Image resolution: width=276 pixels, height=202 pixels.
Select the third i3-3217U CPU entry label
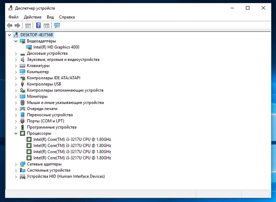(x=72, y=152)
